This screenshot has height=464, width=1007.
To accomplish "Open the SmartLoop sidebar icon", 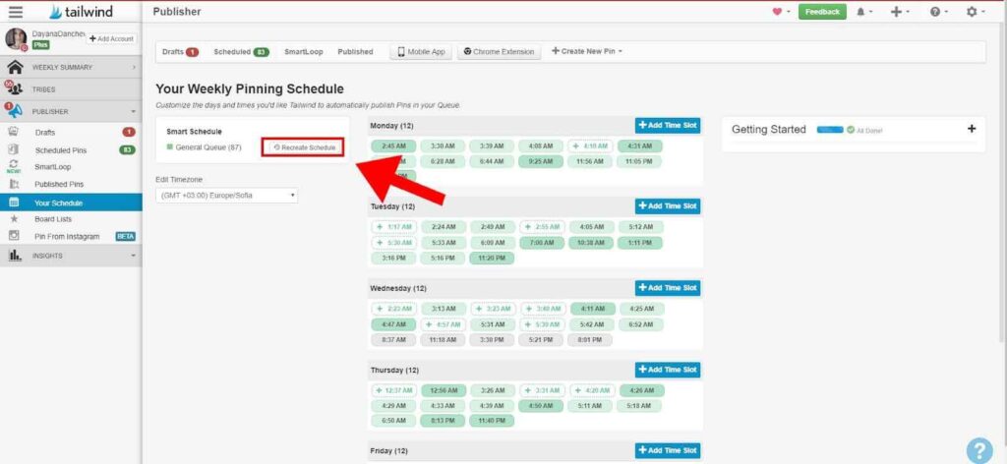I will tap(14, 166).
